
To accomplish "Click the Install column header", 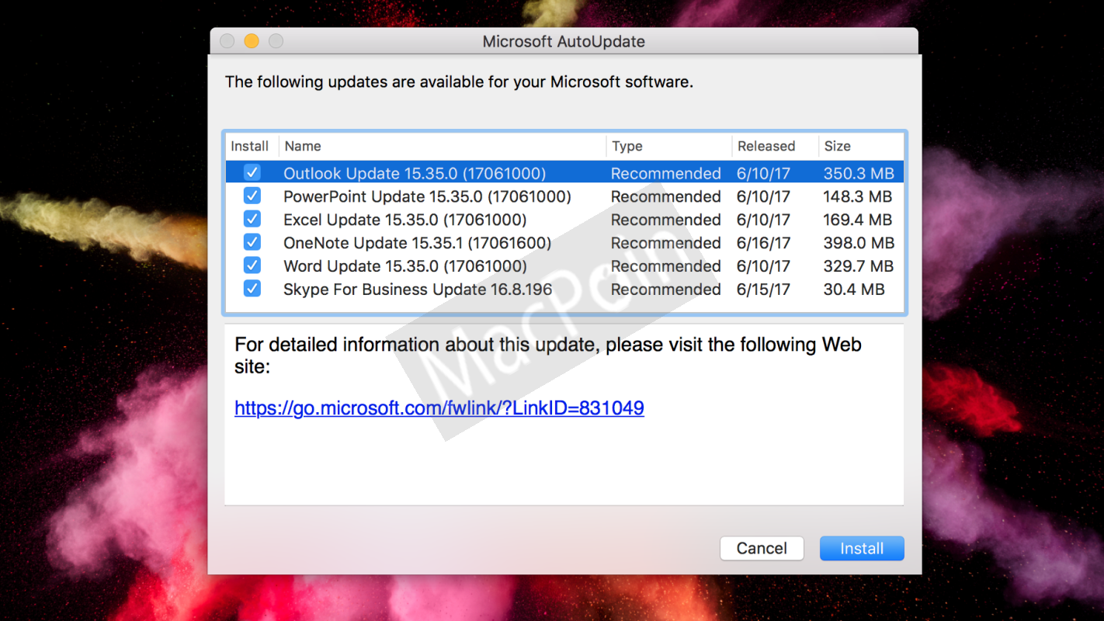I will point(250,146).
